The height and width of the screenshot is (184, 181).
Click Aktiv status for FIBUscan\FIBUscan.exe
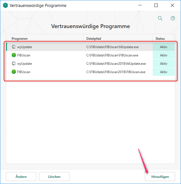pos(164,55)
